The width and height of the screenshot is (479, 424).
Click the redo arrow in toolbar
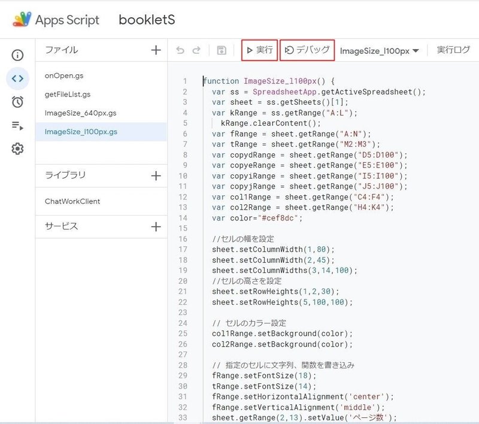196,50
